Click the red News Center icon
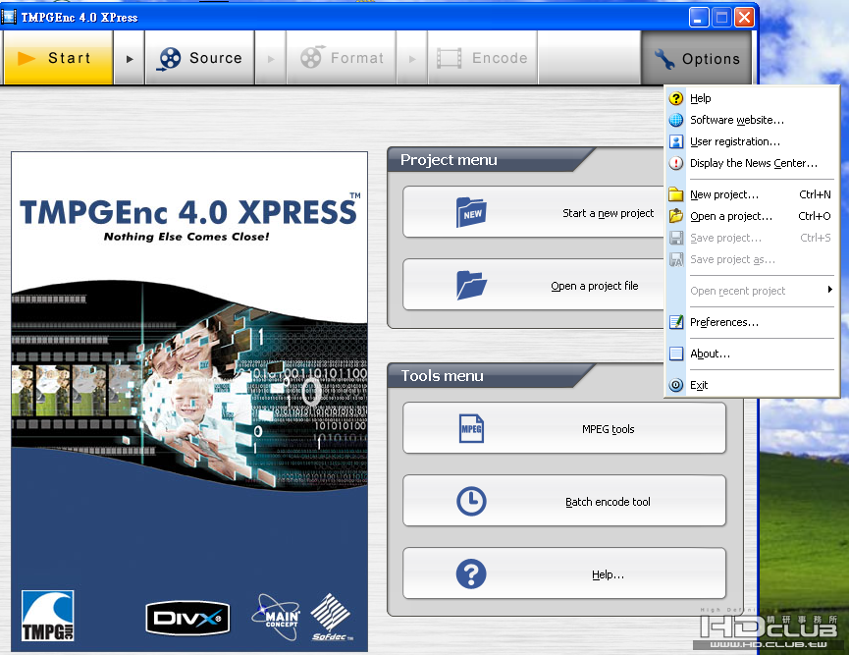Screen dimensions: 849x655 [676, 163]
